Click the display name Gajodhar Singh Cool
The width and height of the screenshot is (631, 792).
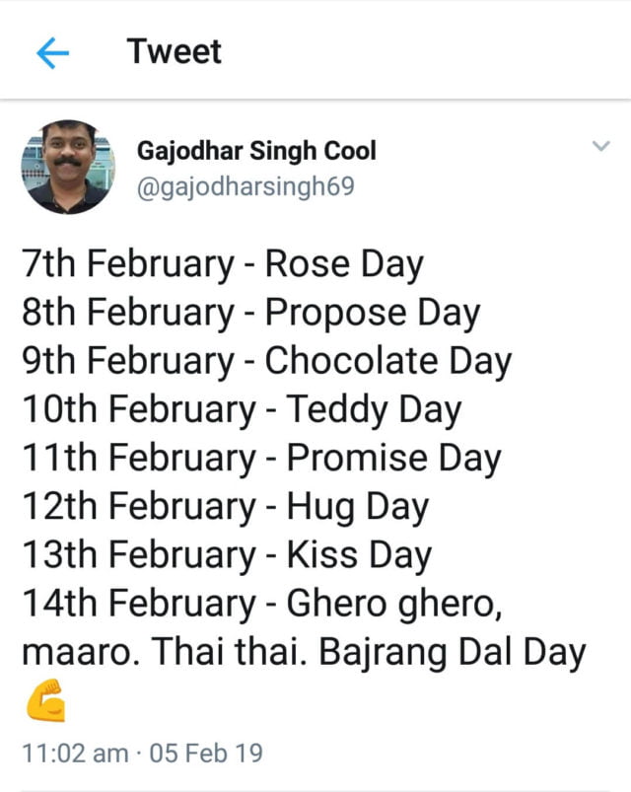tap(256, 152)
